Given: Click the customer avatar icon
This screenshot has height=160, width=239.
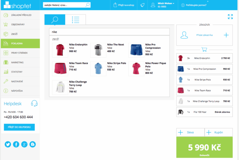Looking at the screenshot, I should pos(184,35).
